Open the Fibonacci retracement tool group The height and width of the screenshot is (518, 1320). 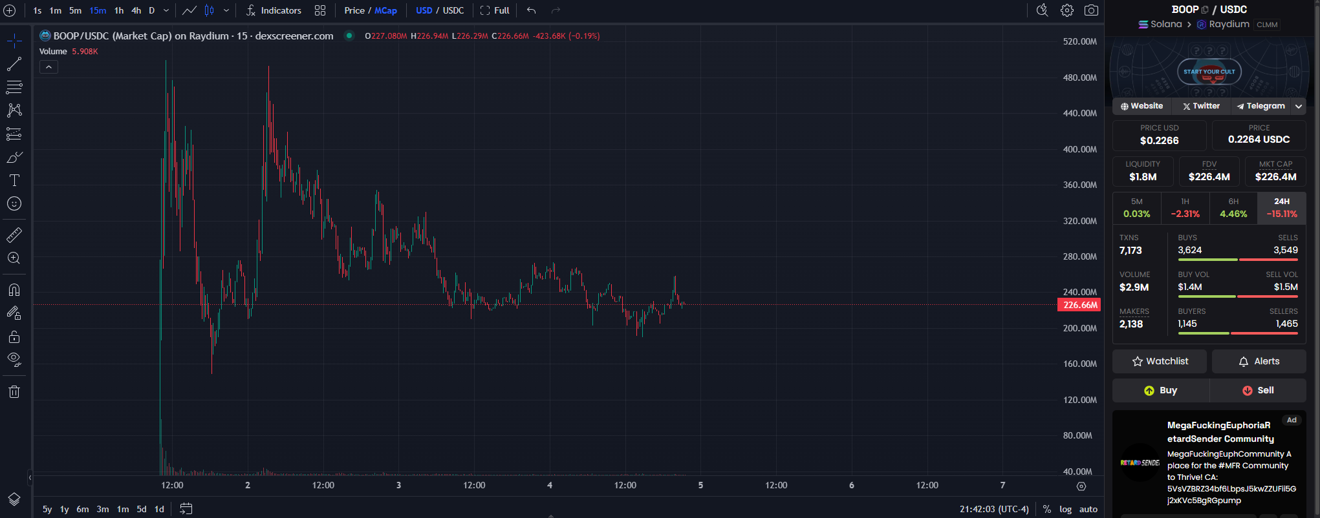(x=14, y=87)
